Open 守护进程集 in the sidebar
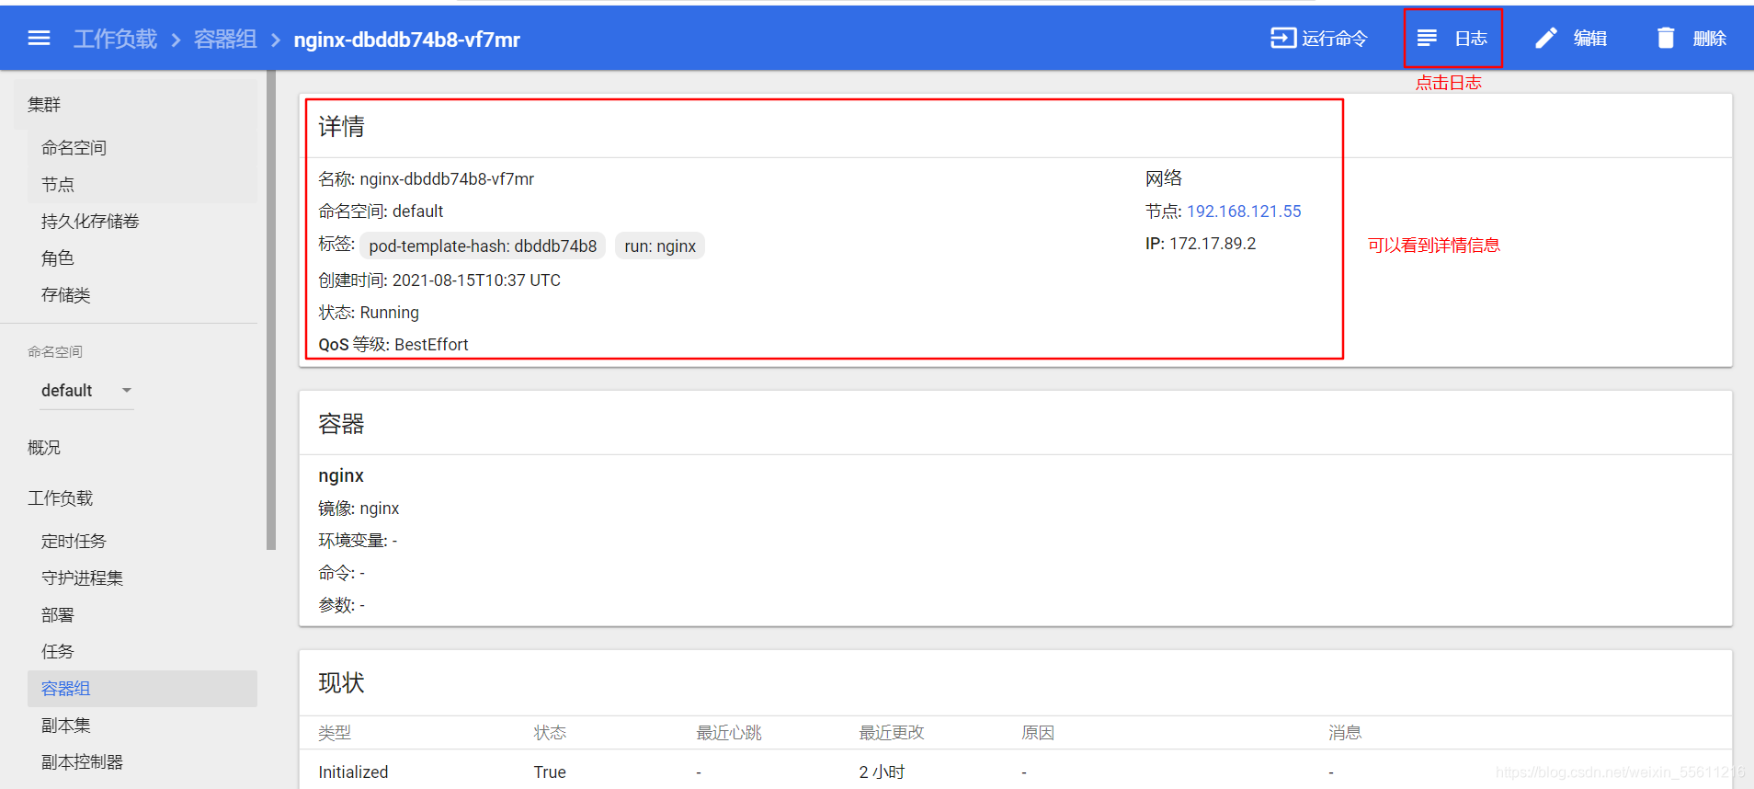 pyautogui.click(x=82, y=578)
